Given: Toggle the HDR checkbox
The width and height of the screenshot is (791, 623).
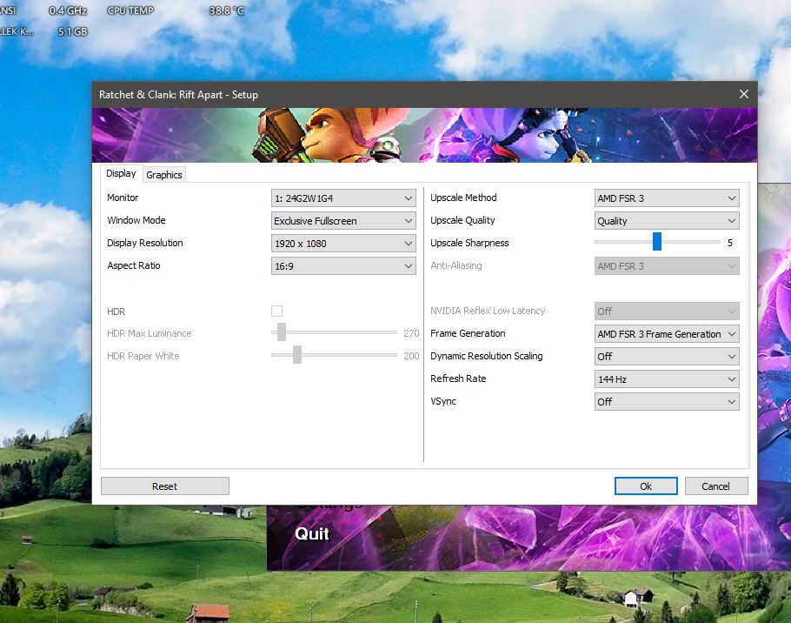Looking at the screenshot, I should tap(276, 311).
